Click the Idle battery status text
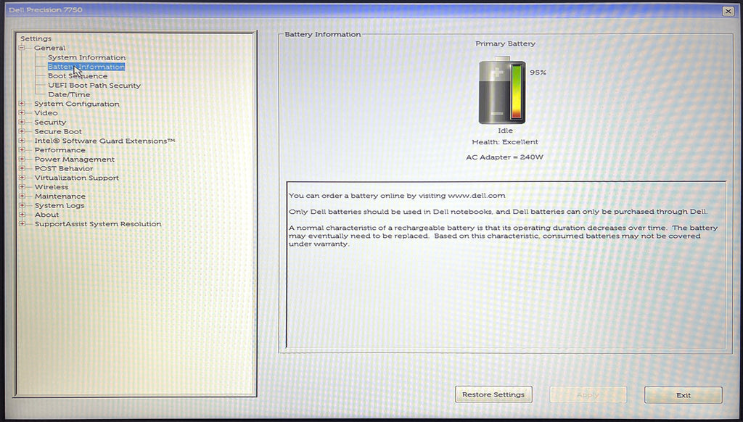 point(505,131)
